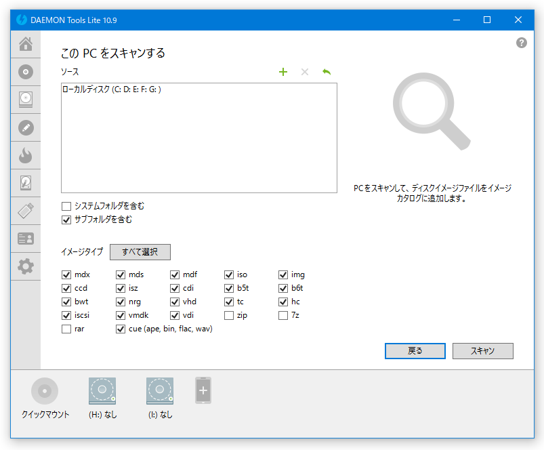
Task: Toggle the ccd checkbox
Action: (66, 288)
